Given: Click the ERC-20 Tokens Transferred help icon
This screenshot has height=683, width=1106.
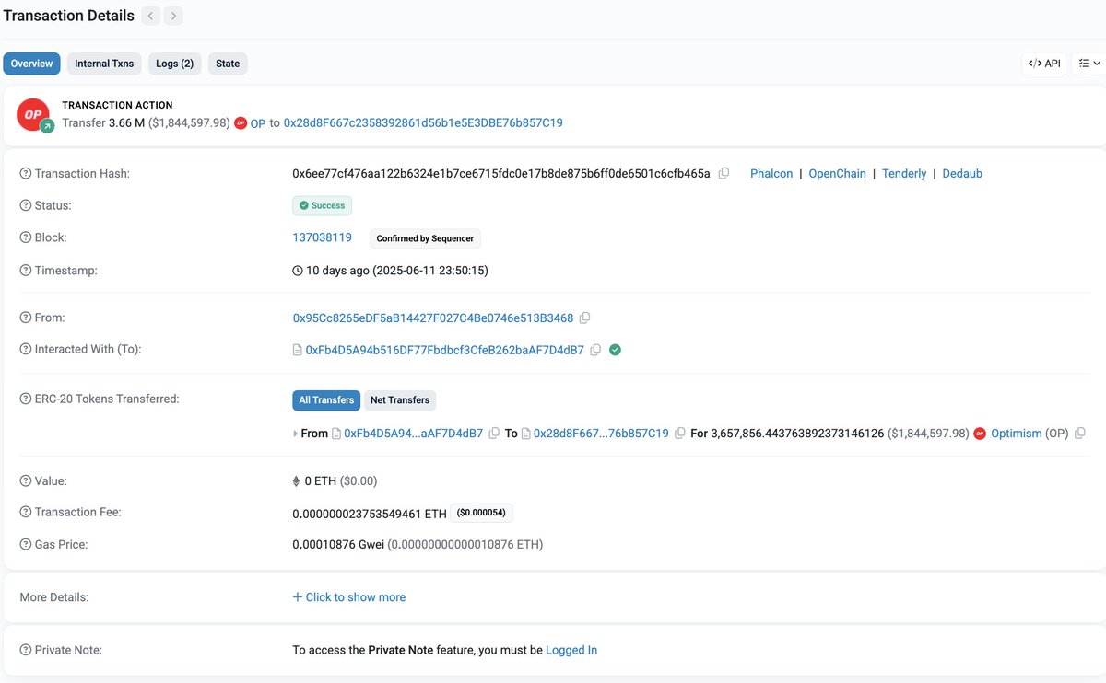Looking at the screenshot, I should [x=26, y=399].
